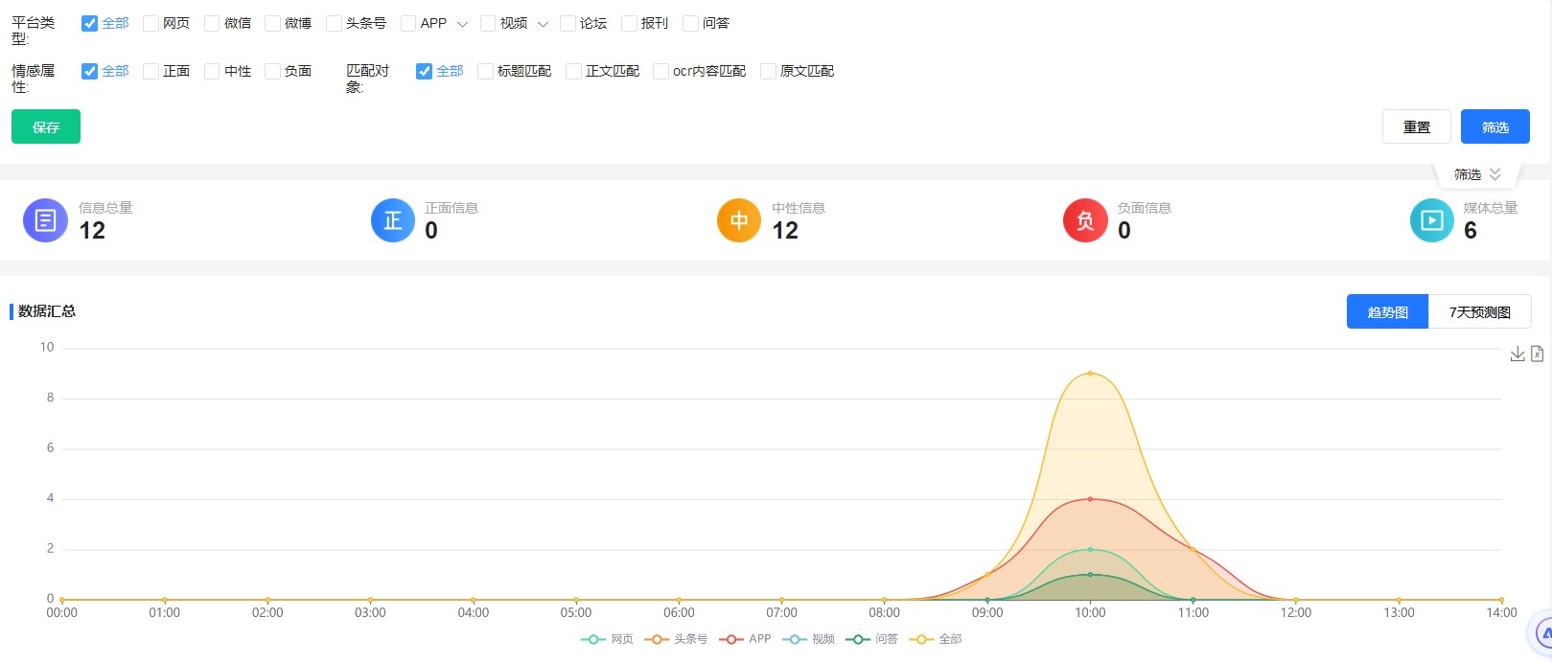Click the red 负 negative info icon
The image size is (1552, 663).
pos(1085,220)
